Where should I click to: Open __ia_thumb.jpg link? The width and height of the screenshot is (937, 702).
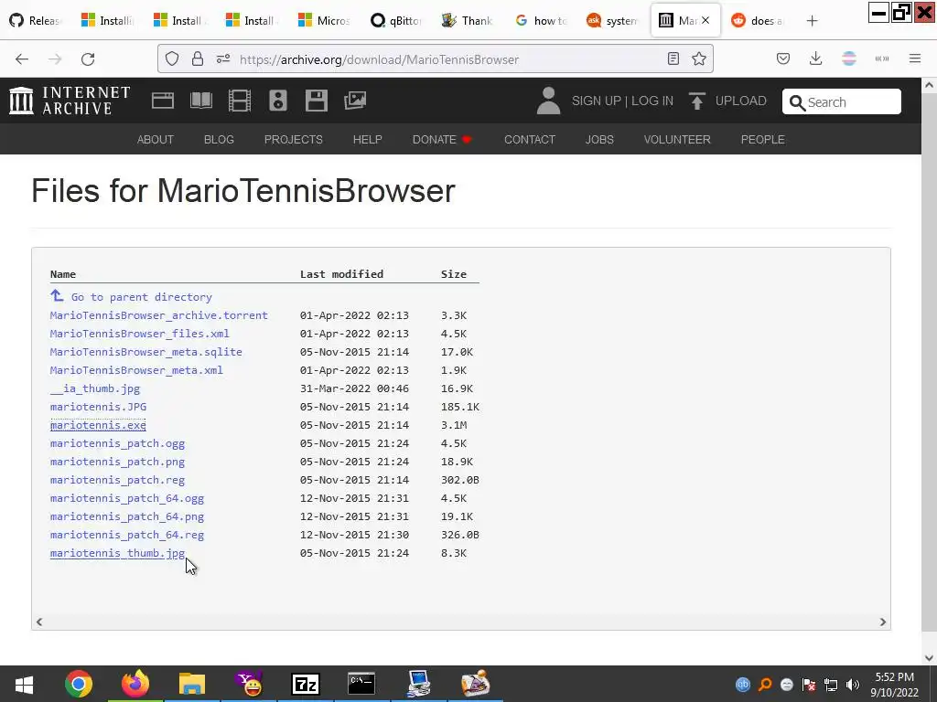pos(95,388)
